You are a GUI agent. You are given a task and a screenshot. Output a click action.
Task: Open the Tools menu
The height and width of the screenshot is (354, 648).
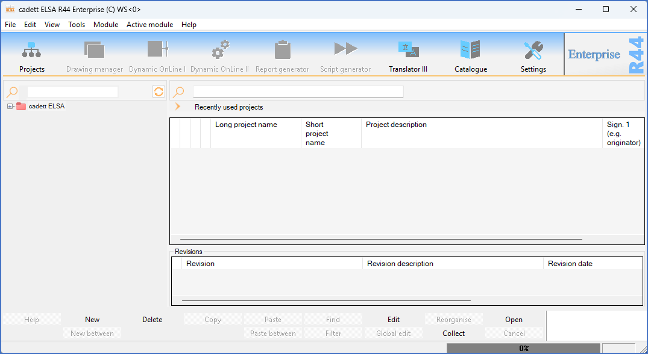coord(77,25)
